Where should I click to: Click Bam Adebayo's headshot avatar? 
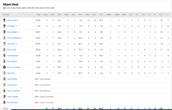pos(4,32)
